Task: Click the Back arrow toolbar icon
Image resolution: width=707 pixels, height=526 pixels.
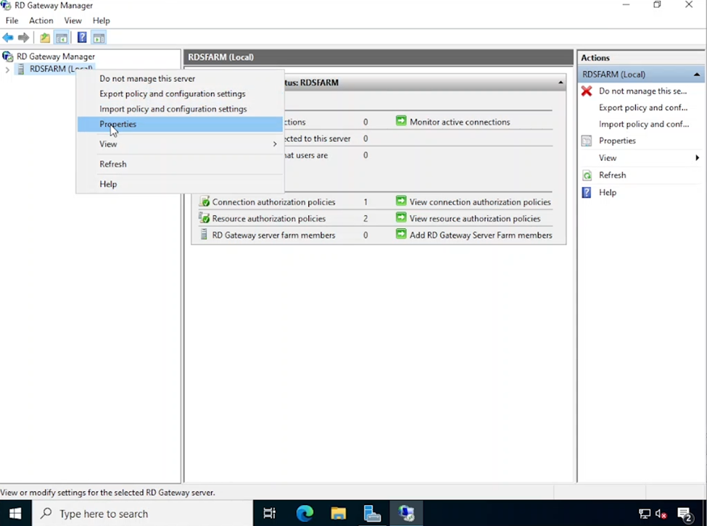Action: pyautogui.click(x=8, y=38)
